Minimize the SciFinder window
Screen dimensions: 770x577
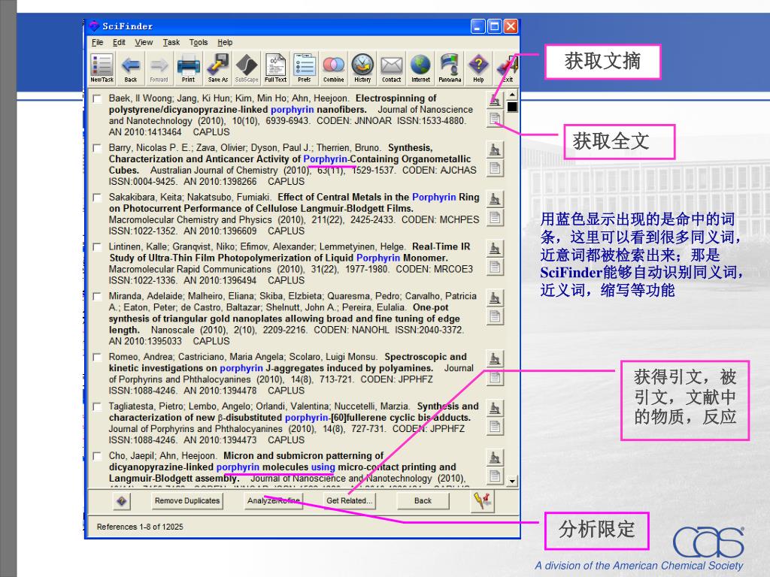click(478, 26)
